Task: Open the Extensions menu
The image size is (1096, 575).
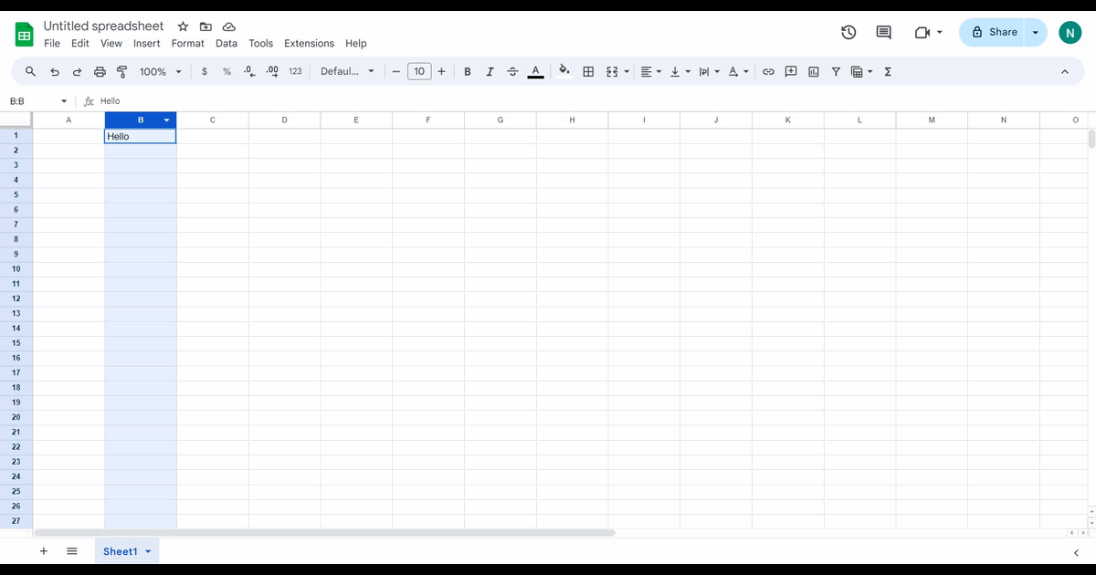Action: point(310,43)
